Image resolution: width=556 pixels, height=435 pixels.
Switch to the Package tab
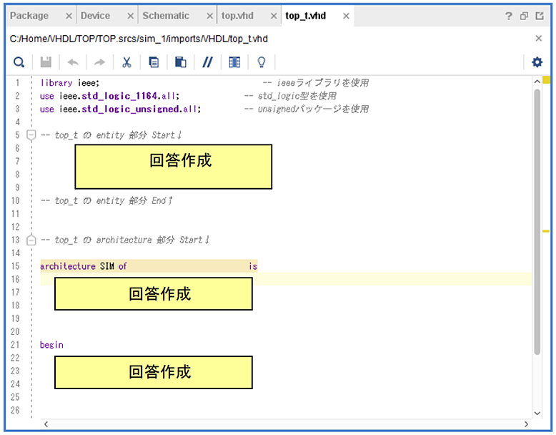coord(29,16)
